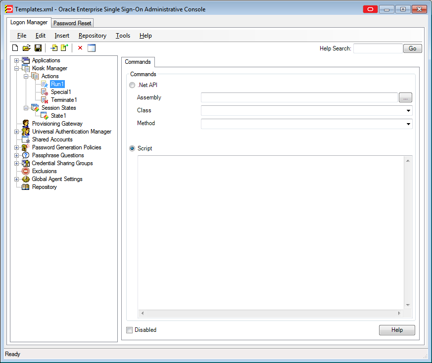Click the Export toolbar icon
Viewport: 432px width, 363px height.
pyautogui.click(x=64, y=47)
